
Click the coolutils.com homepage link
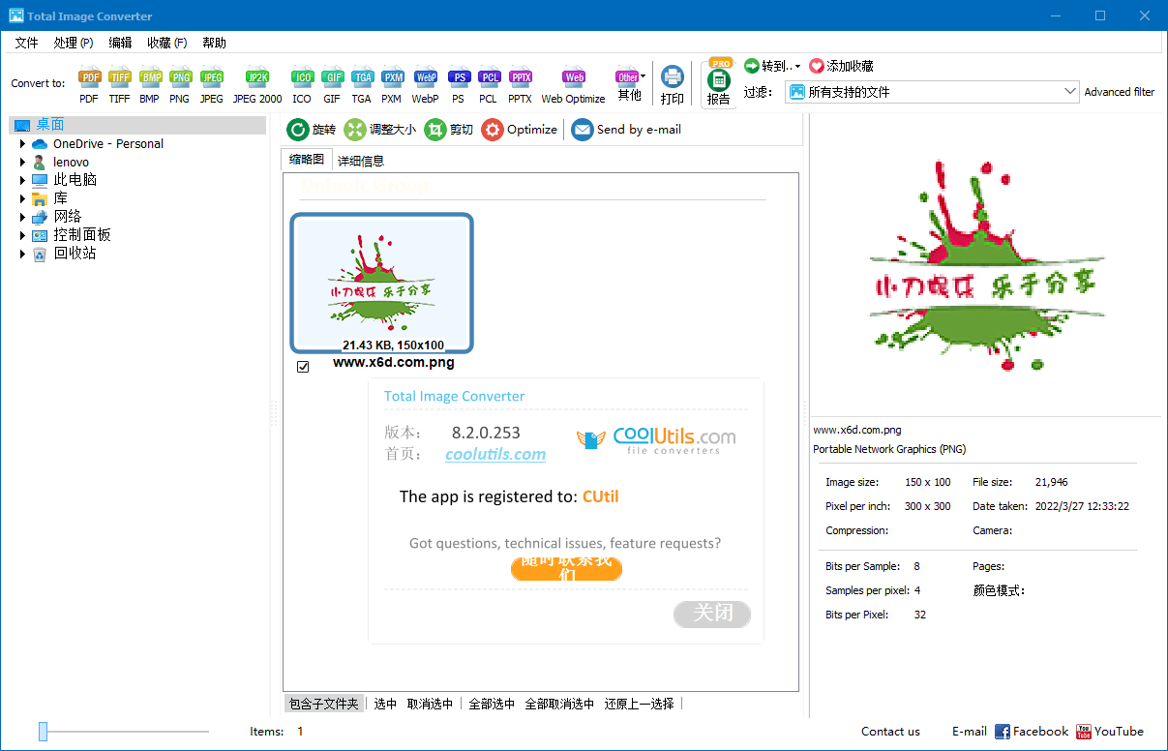(495, 454)
